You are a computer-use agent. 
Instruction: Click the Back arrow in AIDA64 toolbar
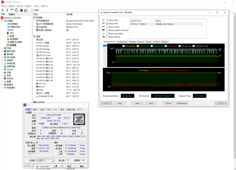pos(3,10)
